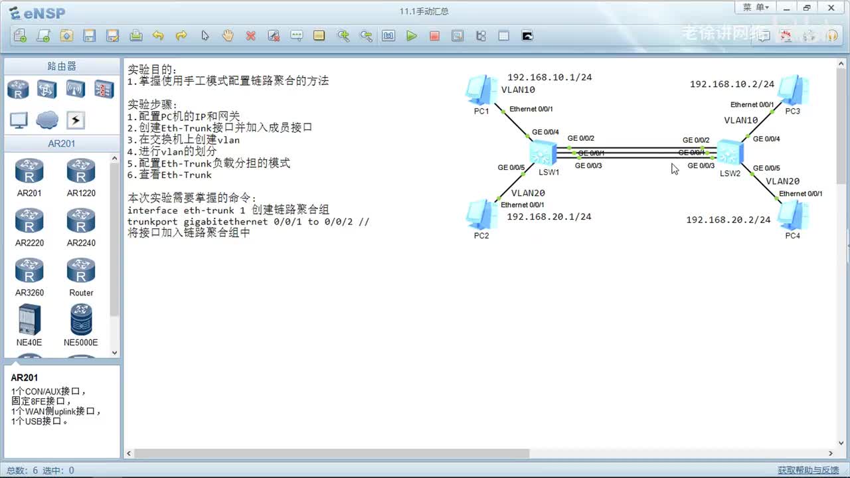Pick the AR2240 router model

(x=81, y=228)
